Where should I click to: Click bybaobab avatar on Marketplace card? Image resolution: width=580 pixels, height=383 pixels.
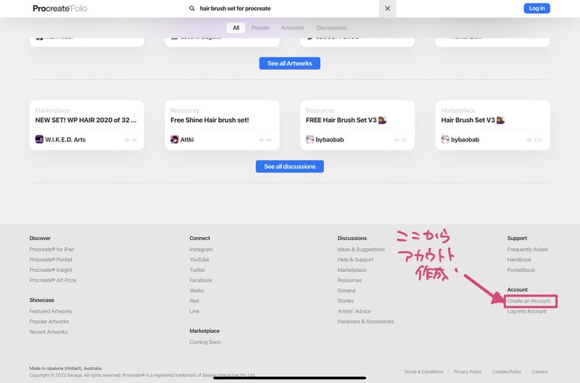click(445, 139)
